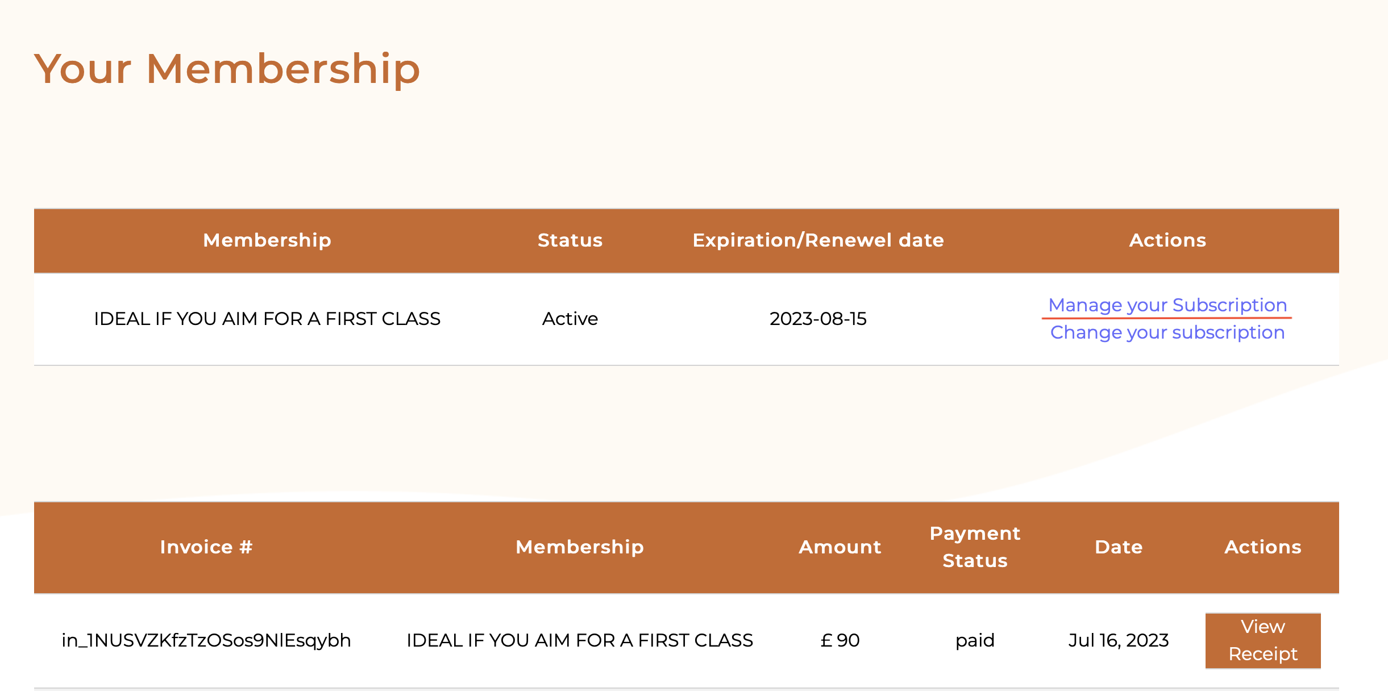Select the Jul 16, 2023 invoice date

tap(1119, 640)
